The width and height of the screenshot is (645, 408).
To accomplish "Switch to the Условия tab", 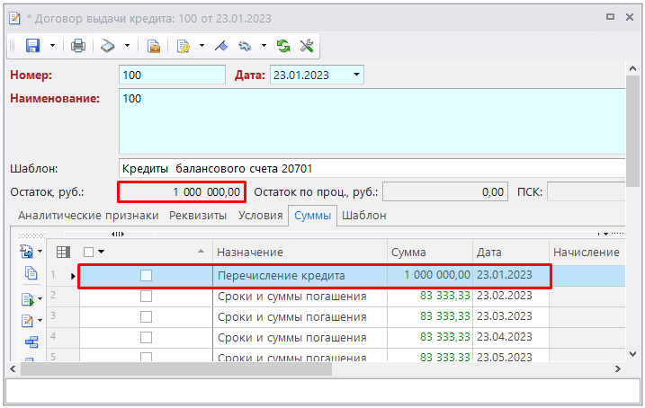I will (x=260, y=216).
